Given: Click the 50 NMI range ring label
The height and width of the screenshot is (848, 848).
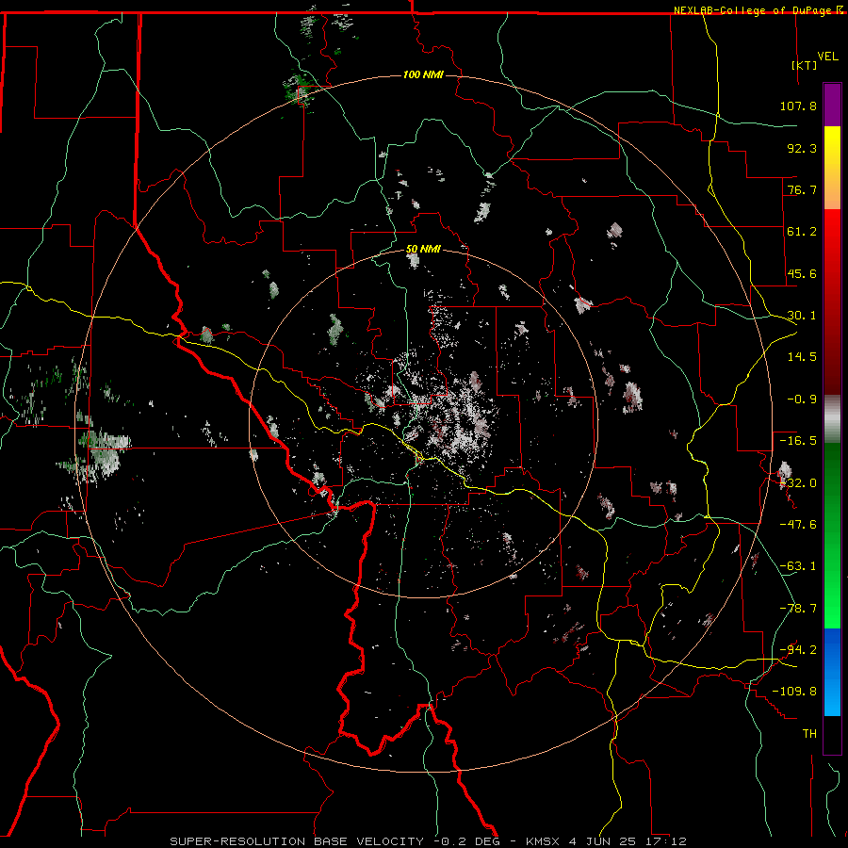Looking at the screenshot, I should [x=423, y=250].
